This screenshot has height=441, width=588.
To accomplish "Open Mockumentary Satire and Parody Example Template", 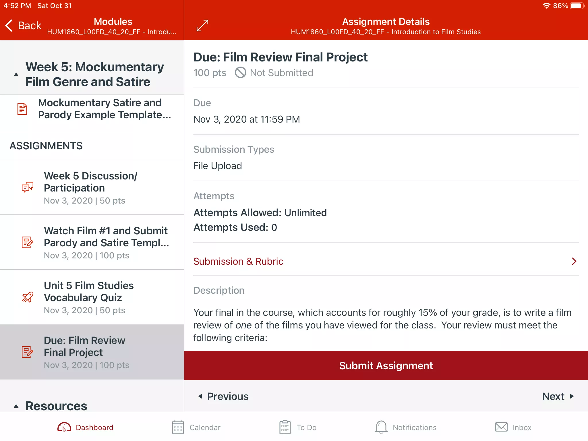I will (92, 113).
